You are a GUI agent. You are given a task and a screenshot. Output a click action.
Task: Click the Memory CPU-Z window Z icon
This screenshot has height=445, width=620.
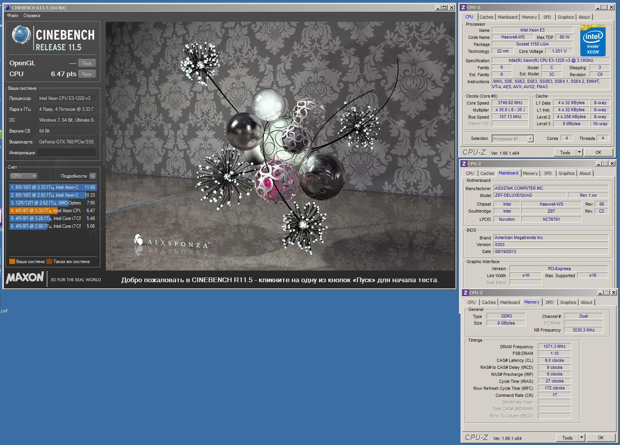coord(465,293)
